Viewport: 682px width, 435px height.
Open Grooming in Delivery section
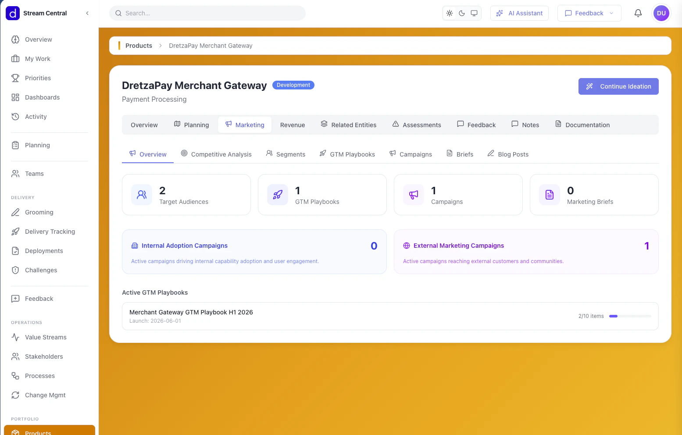[49, 212]
